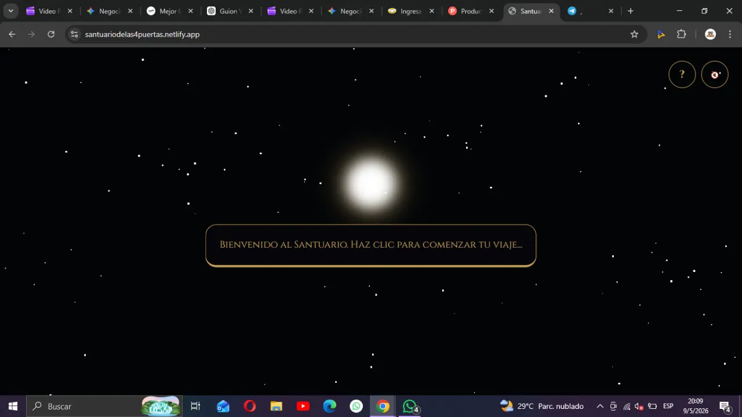Open the tab search dropdown arrow

10,11
